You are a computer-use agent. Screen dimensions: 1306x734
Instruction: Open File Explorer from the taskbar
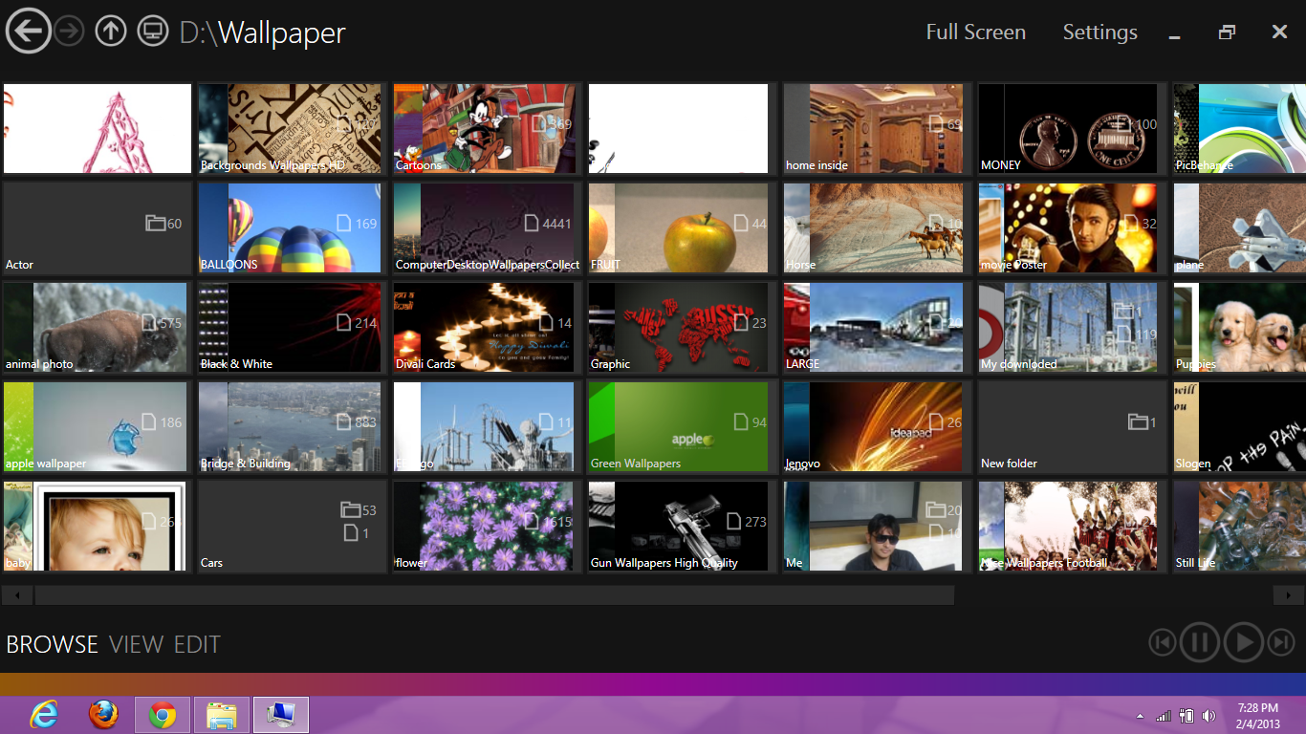222,715
